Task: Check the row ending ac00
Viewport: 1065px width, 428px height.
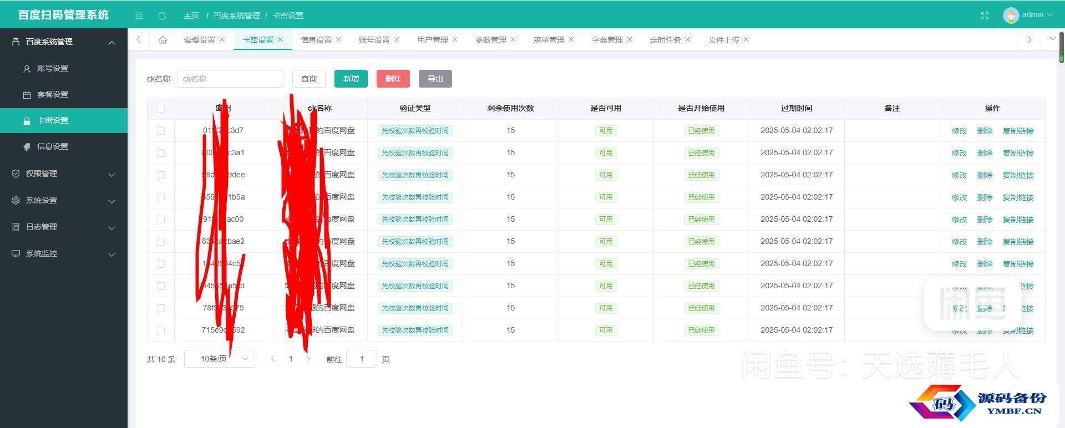Action: 161,220
